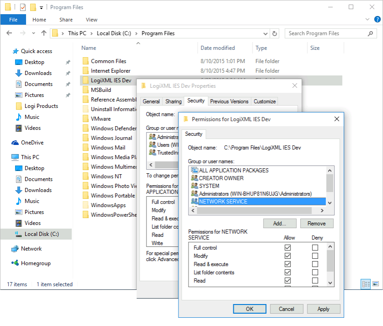383x326 pixels.
Task: Click New folder icon in title bar
Action: tap(33, 7)
